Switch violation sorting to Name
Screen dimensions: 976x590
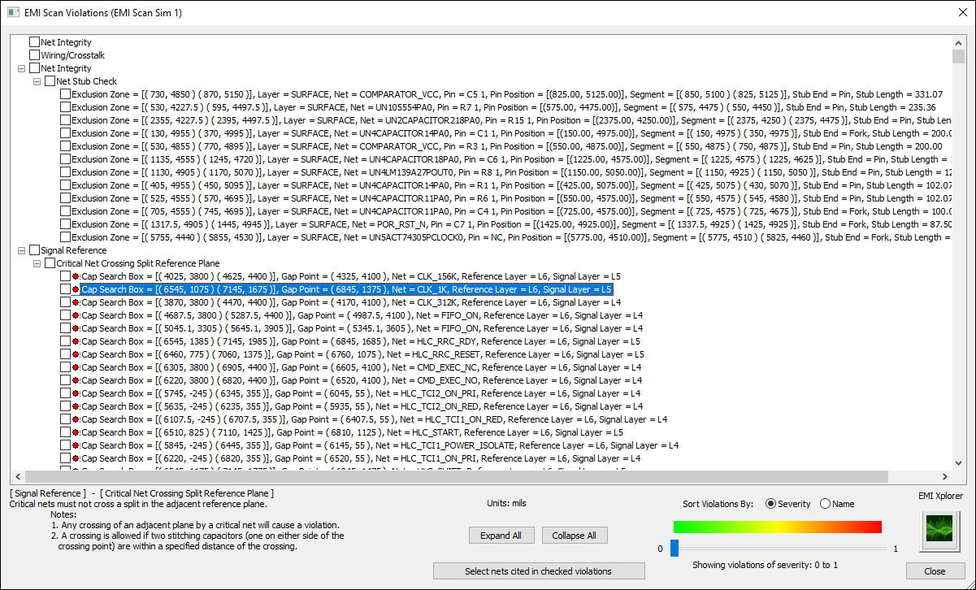tap(823, 503)
